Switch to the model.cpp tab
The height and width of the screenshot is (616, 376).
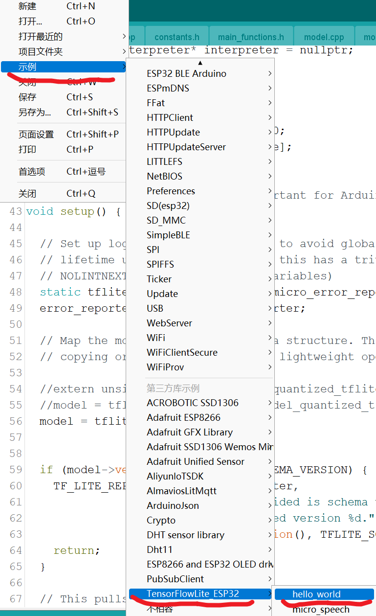tap(324, 37)
